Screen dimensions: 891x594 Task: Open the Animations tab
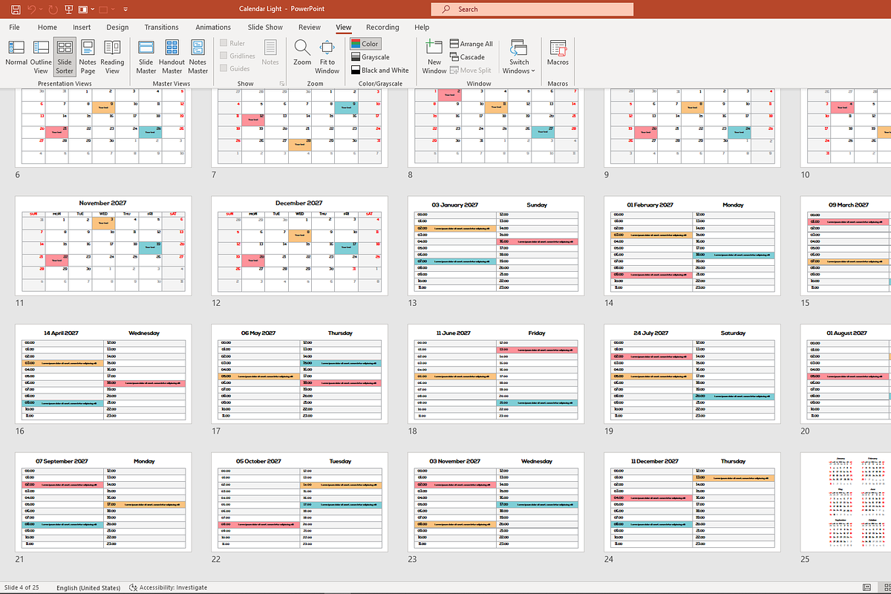pyautogui.click(x=213, y=27)
